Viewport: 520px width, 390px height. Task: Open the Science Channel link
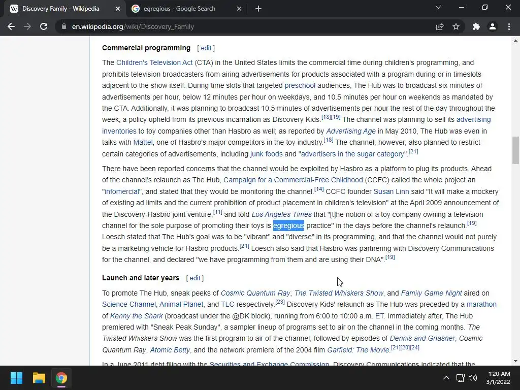click(x=128, y=305)
